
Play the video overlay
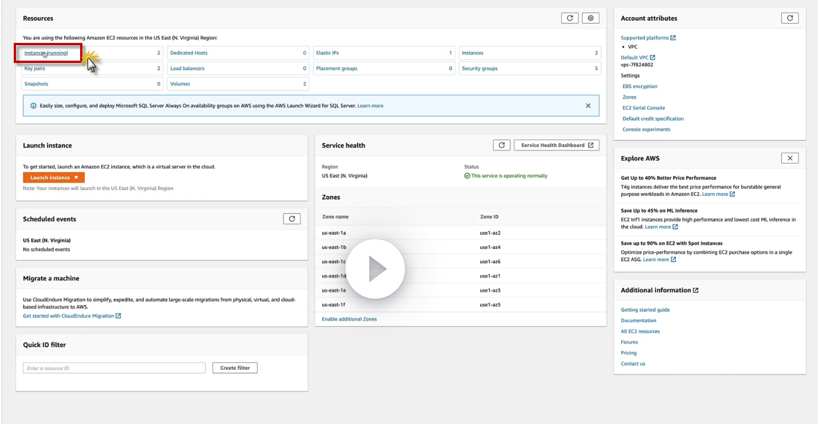click(376, 269)
